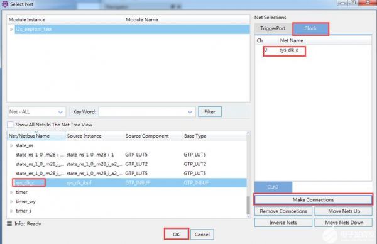Screen dimensions: 377x244
Task: Enable Show All Nets In The Net Tree View
Action: [10, 125]
